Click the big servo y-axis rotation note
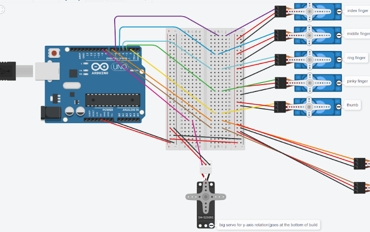 coord(268,225)
